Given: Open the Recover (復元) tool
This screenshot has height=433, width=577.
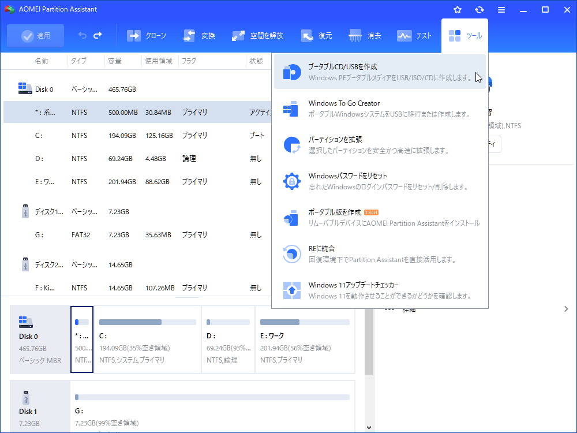Looking at the screenshot, I should point(307,36).
